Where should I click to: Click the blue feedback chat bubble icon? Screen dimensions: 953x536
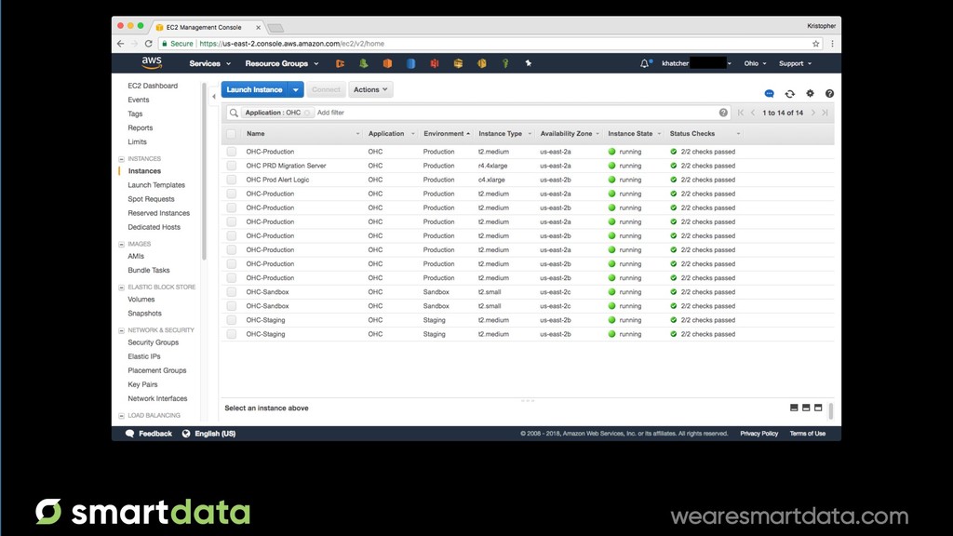pos(769,94)
